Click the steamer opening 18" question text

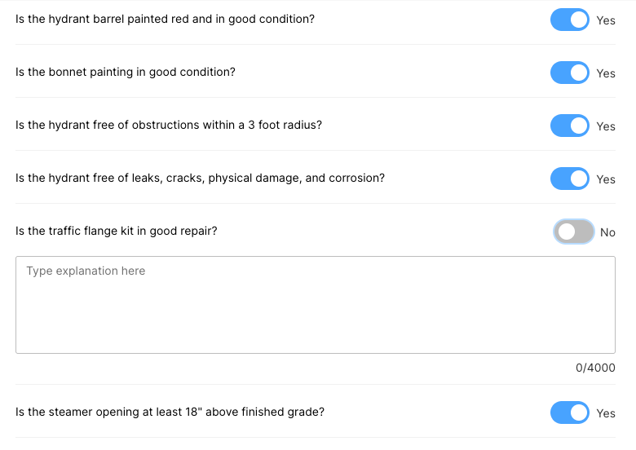(x=170, y=412)
